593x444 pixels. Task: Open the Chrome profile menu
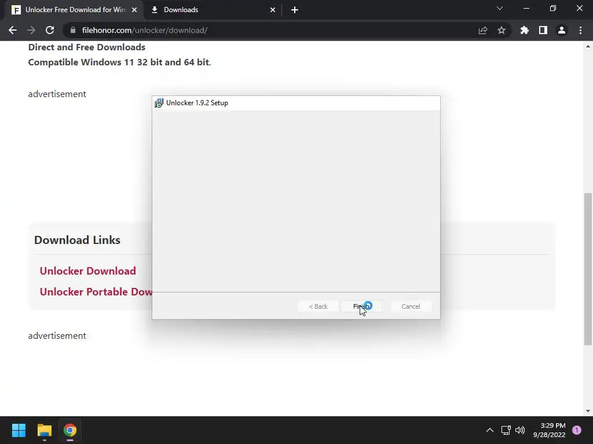coord(562,30)
